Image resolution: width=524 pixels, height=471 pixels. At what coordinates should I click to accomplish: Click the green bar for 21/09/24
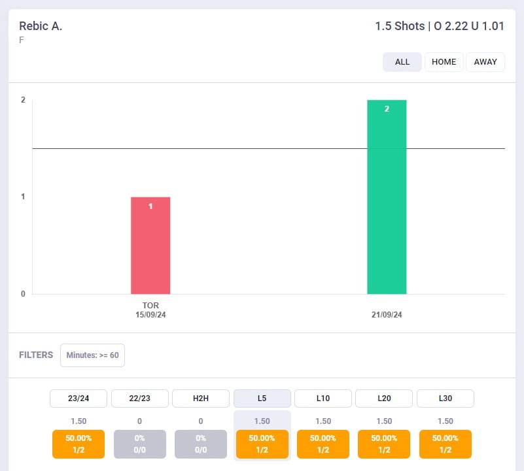click(x=387, y=197)
